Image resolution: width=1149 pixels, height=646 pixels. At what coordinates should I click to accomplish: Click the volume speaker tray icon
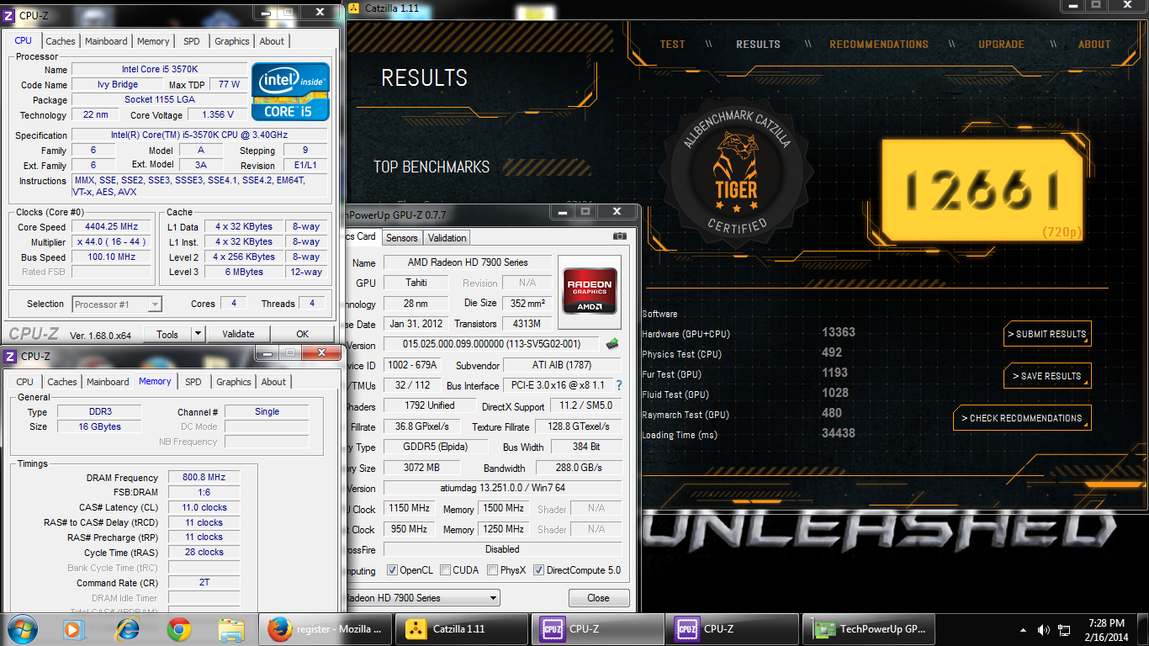[x=1044, y=630]
